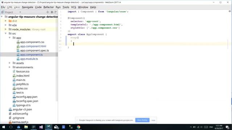Open the Tools menu
Screen dimensions: 232x130
[x=66, y=7]
